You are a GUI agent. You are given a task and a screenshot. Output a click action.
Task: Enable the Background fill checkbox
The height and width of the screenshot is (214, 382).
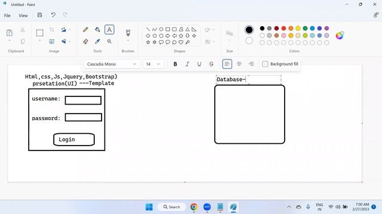pyautogui.click(x=265, y=64)
